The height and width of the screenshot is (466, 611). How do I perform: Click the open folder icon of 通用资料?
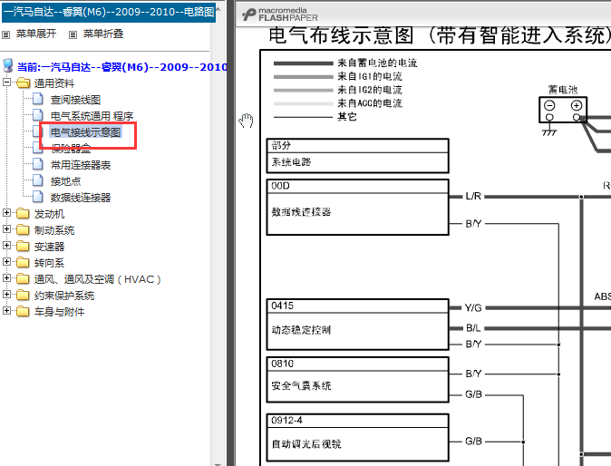(x=23, y=83)
